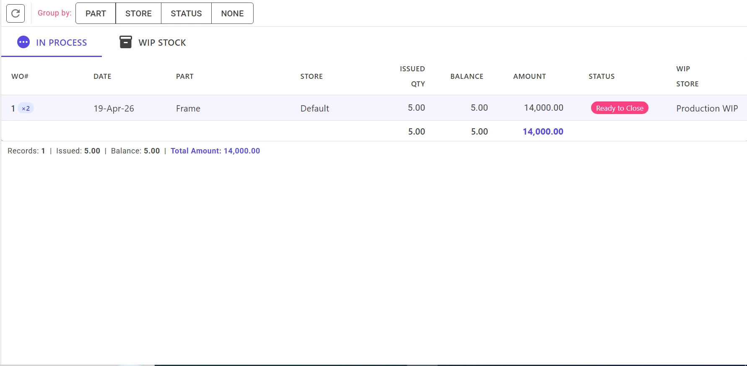The width and height of the screenshot is (747, 366).
Task: Click the AMOUNT column header
Action: [x=529, y=76]
